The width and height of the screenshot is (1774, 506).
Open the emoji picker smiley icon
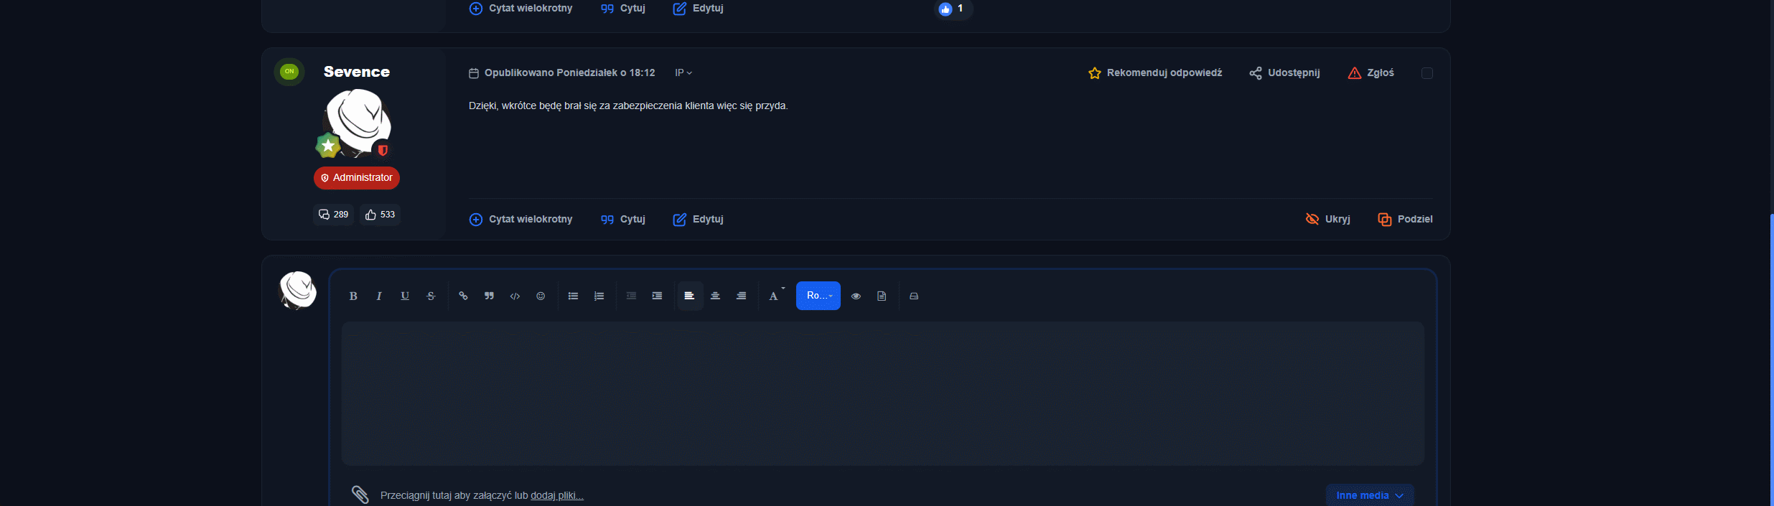pos(541,296)
